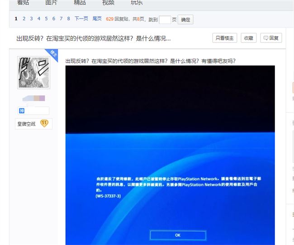Click the 回复 reply button
Image resolution: width=294 pixels, height=245 pixels.
(x=271, y=38)
